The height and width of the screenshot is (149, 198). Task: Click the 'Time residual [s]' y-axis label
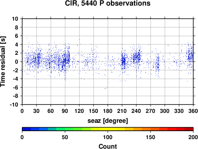[x=3, y=62]
